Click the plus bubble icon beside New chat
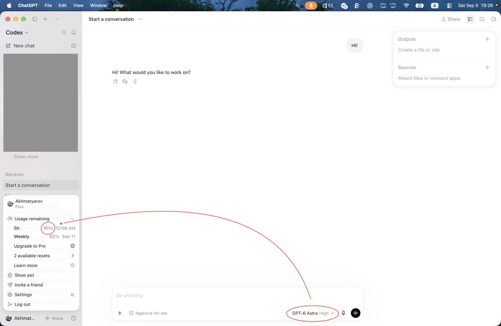Viewport: 501px width, 326px height. click(73, 46)
